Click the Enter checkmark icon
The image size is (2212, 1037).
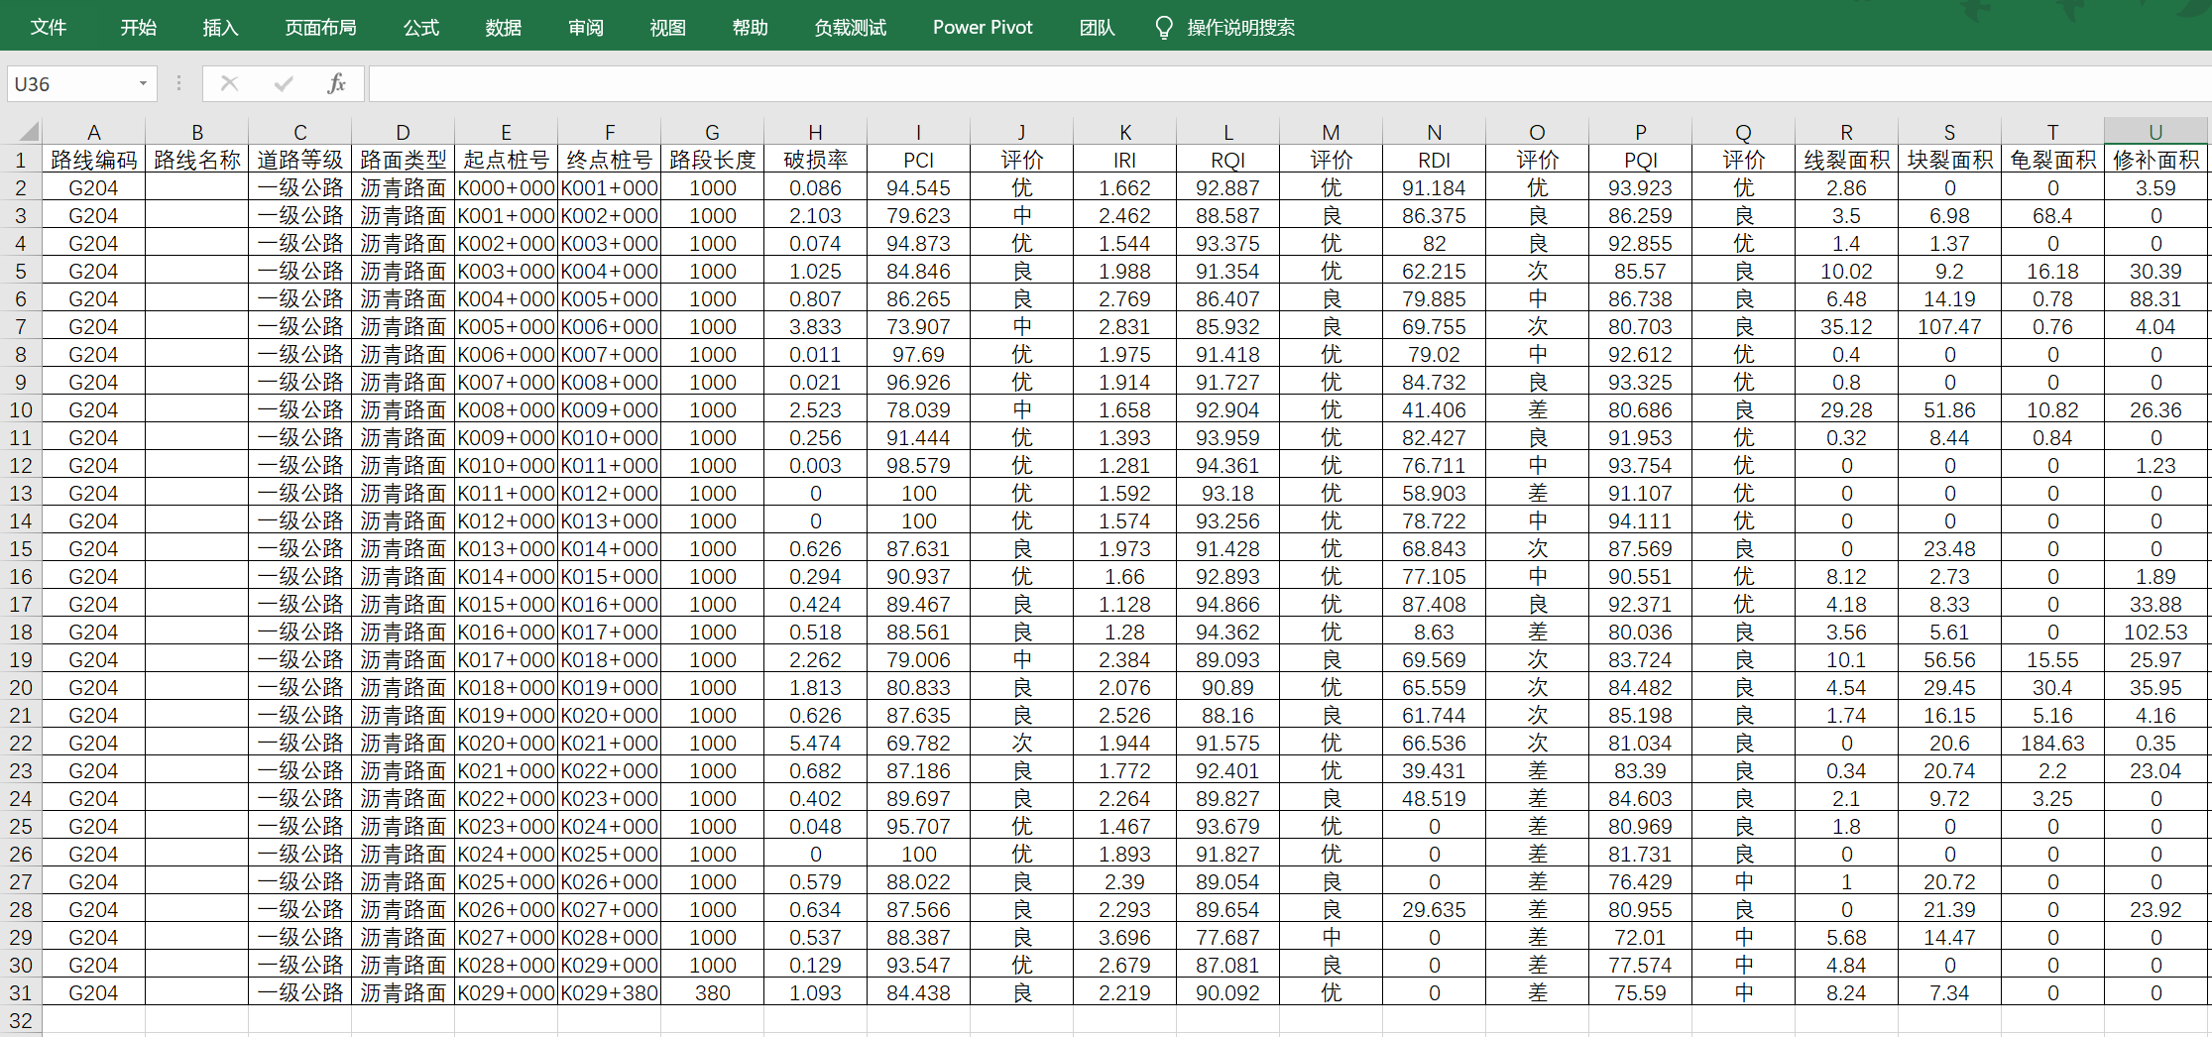[x=284, y=83]
